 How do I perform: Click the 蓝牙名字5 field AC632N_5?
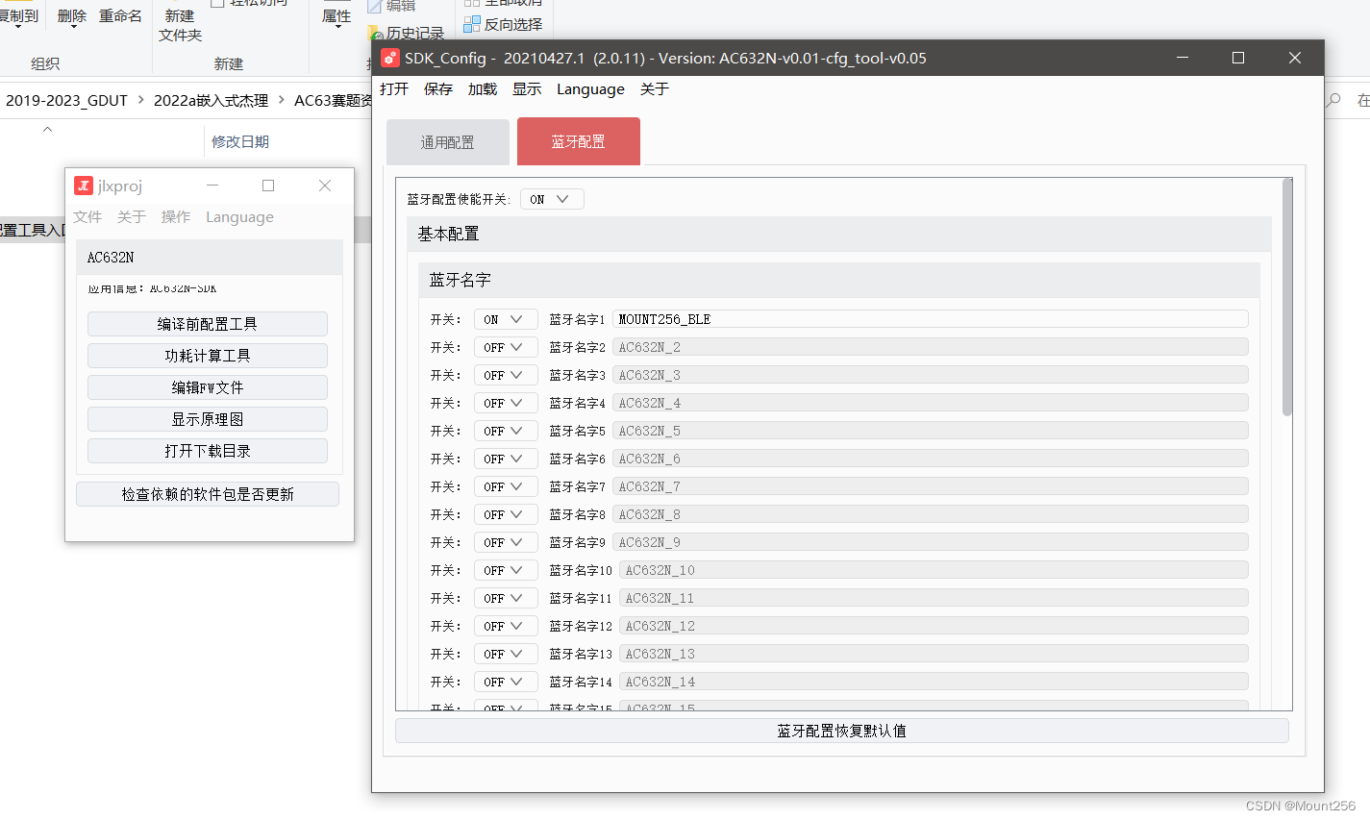[x=931, y=431]
